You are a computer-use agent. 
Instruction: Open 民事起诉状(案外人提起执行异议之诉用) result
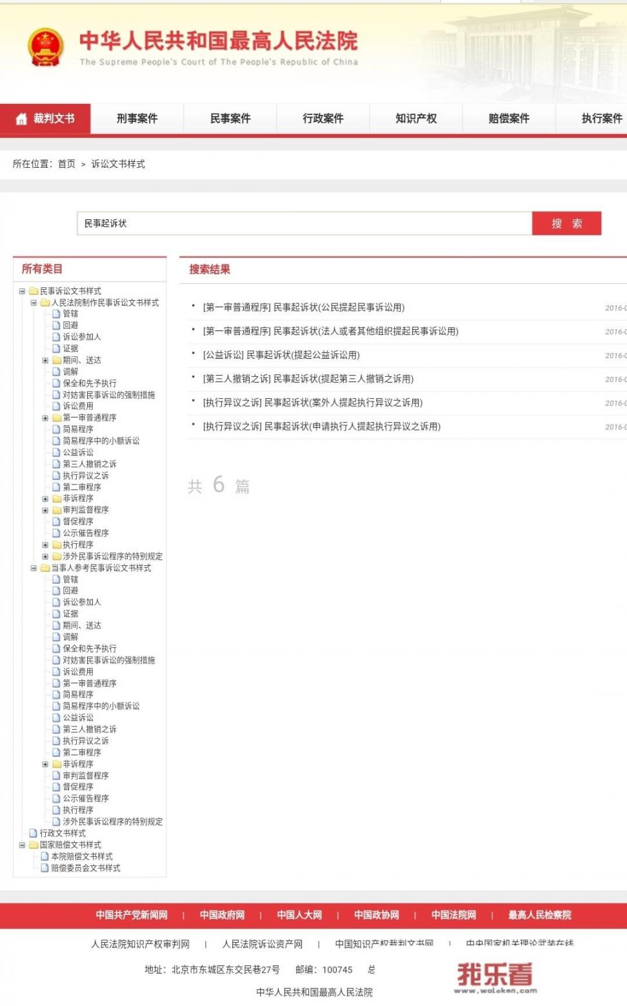point(313,403)
